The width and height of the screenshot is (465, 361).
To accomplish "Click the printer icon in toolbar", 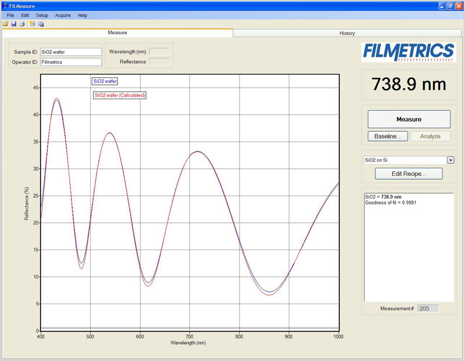I will point(22,24).
